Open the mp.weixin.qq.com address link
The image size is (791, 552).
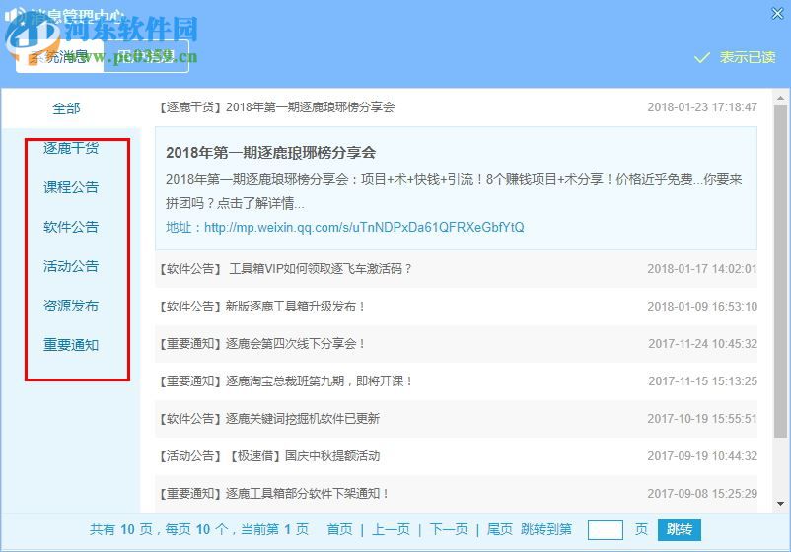click(364, 228)
